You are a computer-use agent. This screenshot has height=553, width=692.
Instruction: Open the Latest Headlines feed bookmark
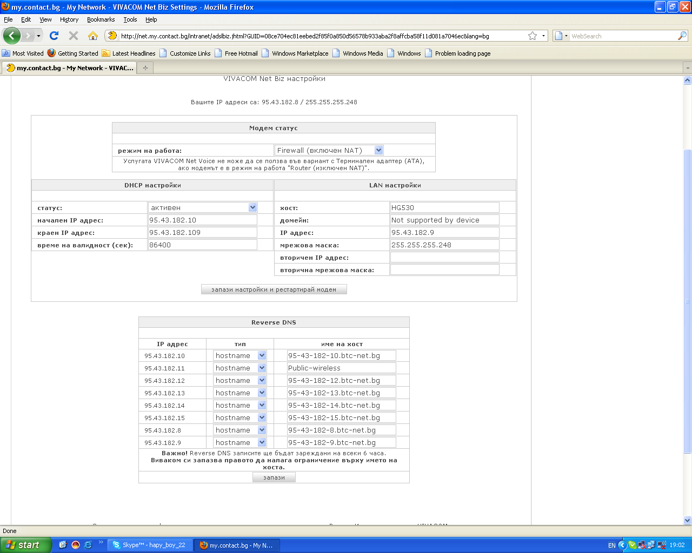(x=129, y=53)
